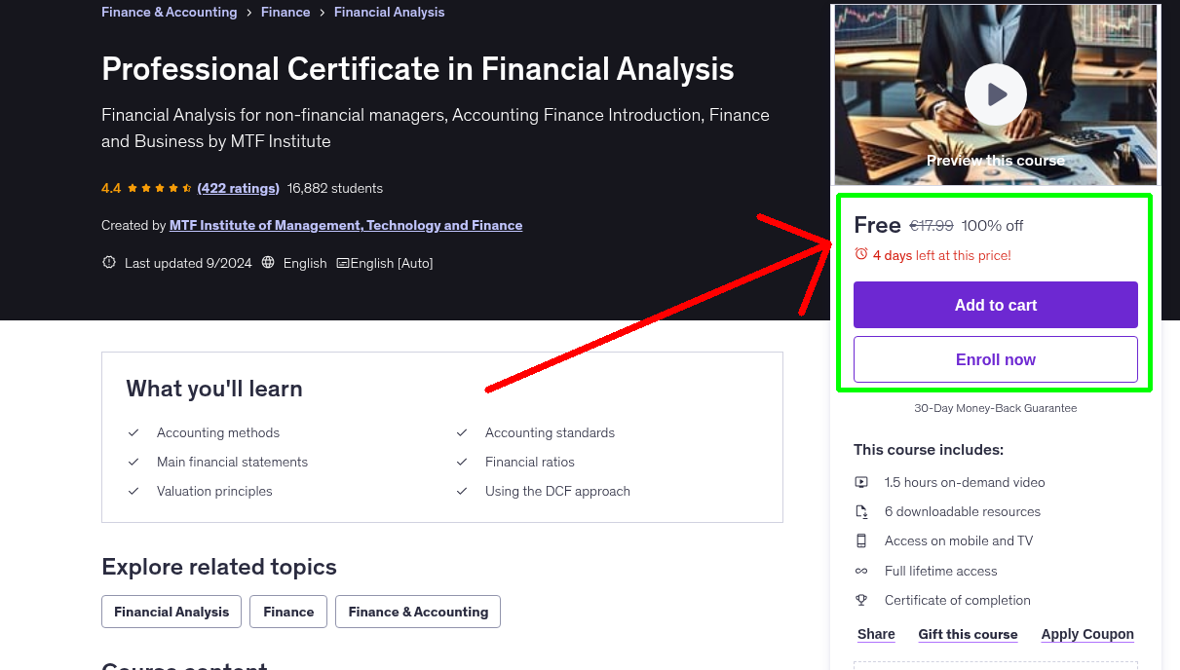Image resolution: width=1180 pixels, height=670 pixels.
Task: Add the course to cart
Action: click(995, 304)
